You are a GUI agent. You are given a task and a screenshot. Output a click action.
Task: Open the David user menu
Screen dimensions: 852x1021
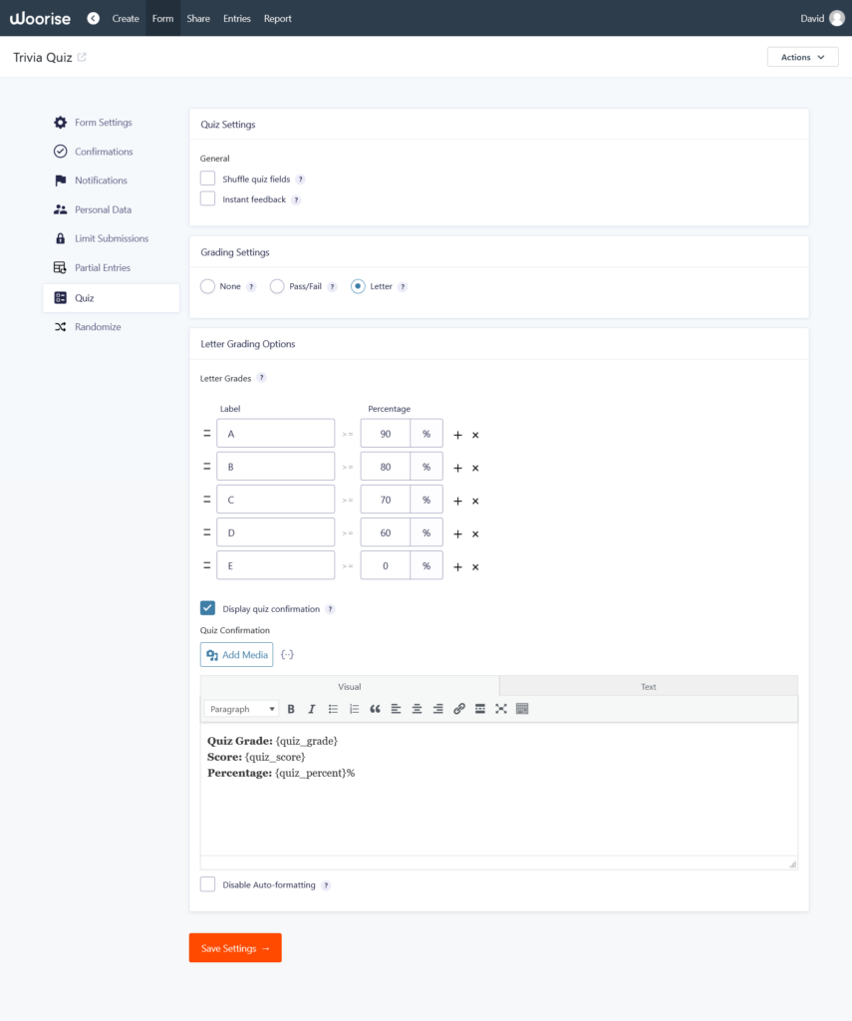pos(822,18)
